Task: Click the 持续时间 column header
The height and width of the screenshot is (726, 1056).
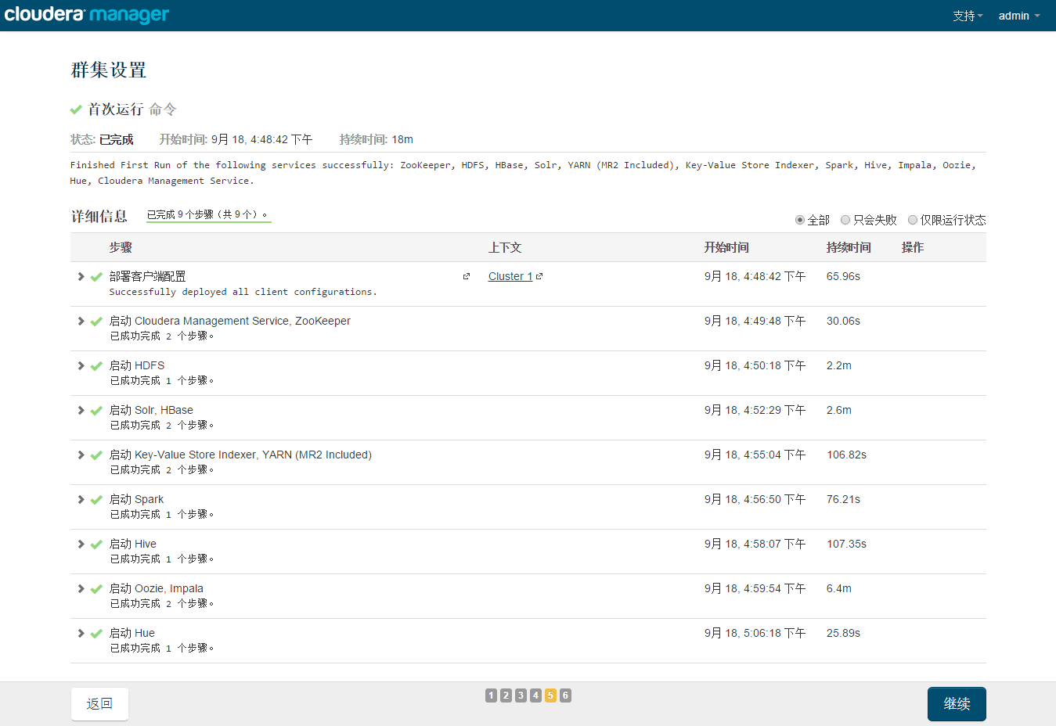Action: [849, 247]
